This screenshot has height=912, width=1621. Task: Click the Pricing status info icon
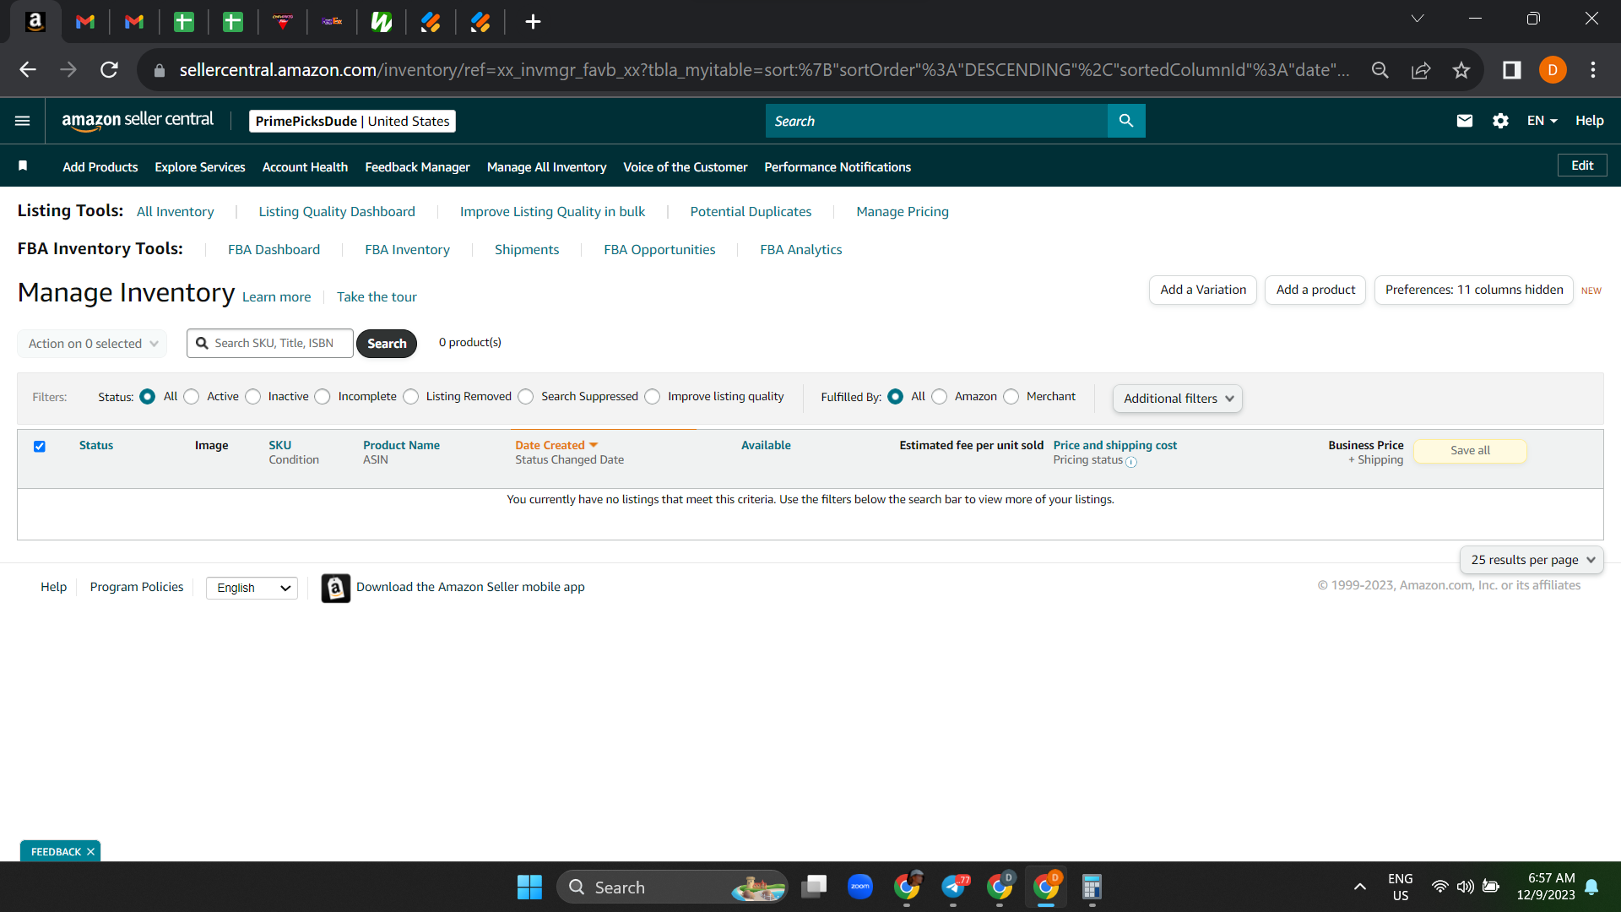(x=1131, y=462)
